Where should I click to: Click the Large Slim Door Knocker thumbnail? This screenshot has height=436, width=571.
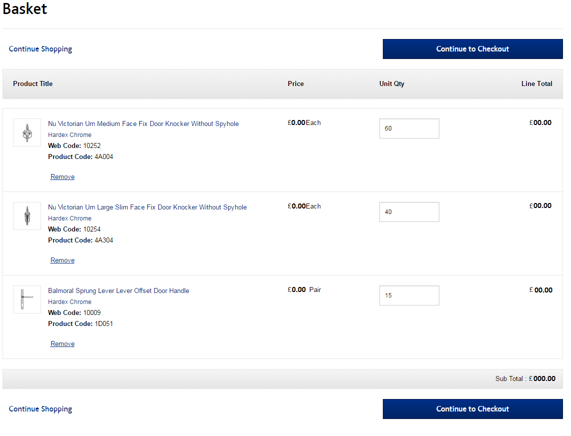[27, 216]
